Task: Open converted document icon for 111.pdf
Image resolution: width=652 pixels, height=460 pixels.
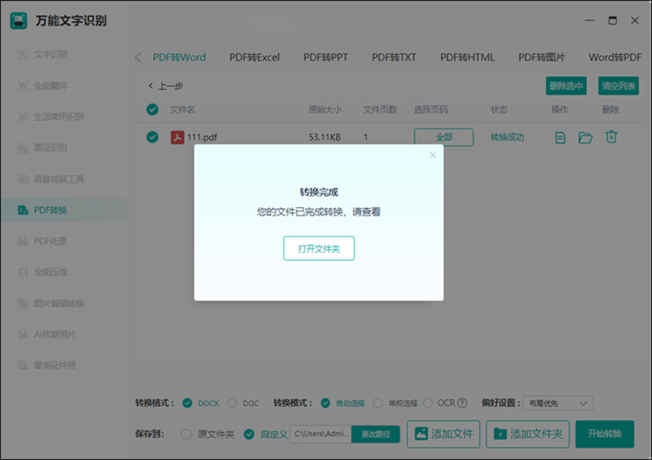Action: 560,137
